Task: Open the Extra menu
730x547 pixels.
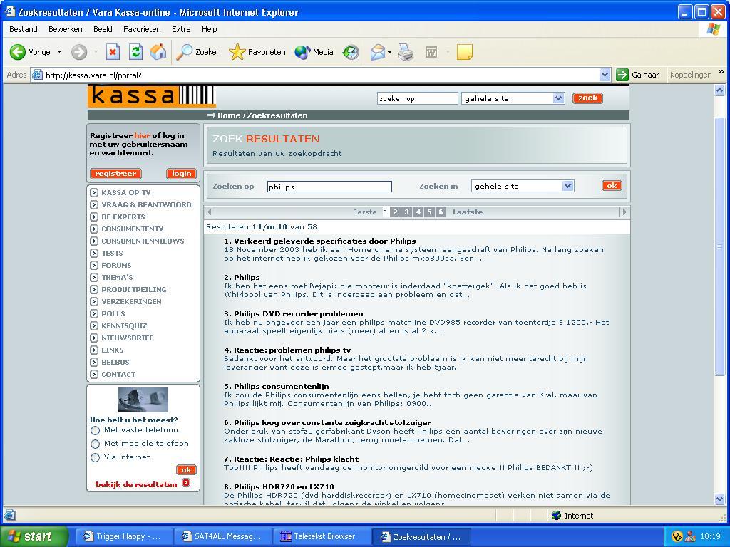Action: pyautogui.click(x=181, y=29)
